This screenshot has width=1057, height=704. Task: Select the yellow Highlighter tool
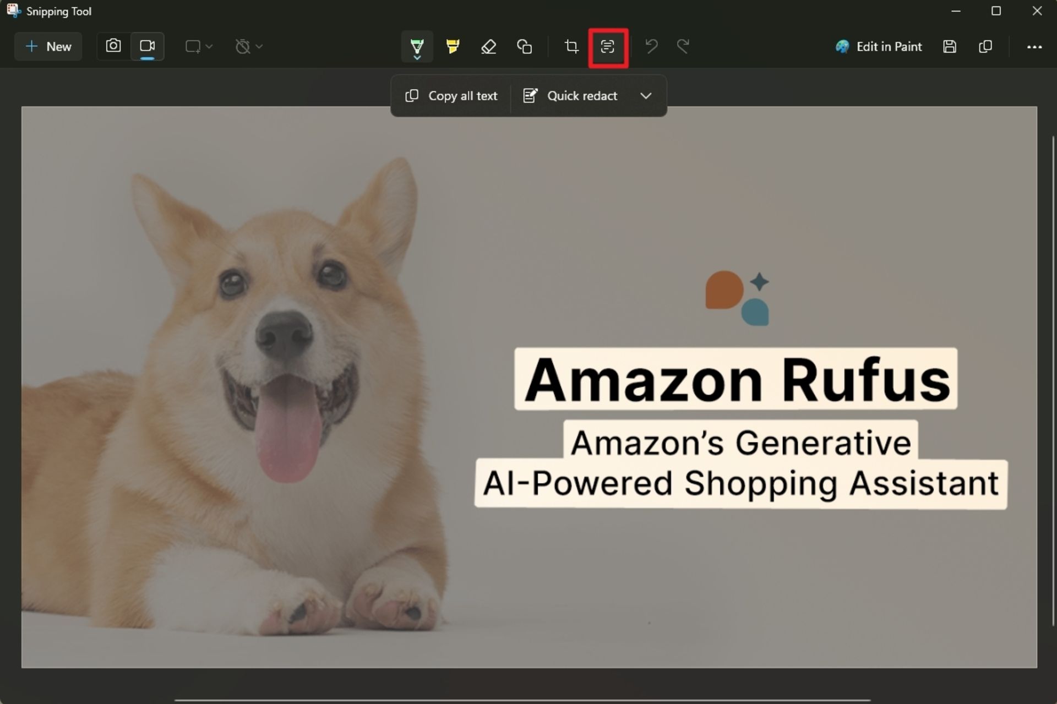click(453, 47)
